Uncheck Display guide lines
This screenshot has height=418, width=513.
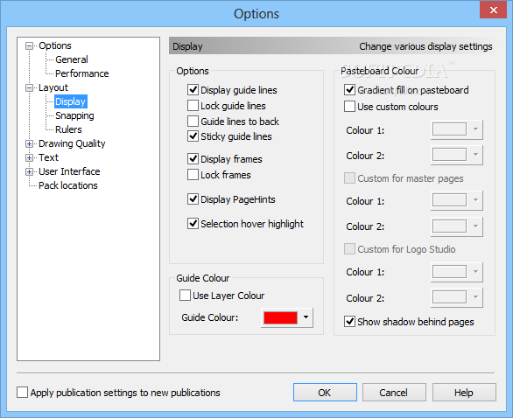(x=193, y=89)
